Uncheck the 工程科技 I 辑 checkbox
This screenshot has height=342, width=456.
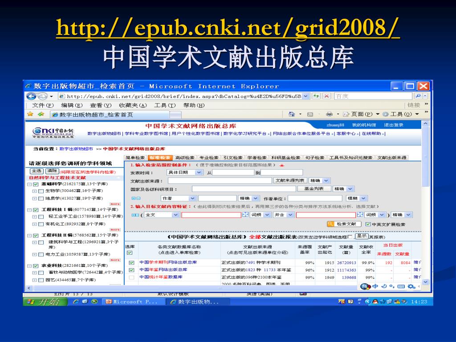click(x=36, y=210)
